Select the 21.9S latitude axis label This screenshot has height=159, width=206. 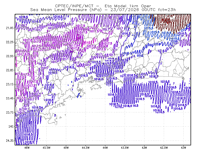click(10, 28)
